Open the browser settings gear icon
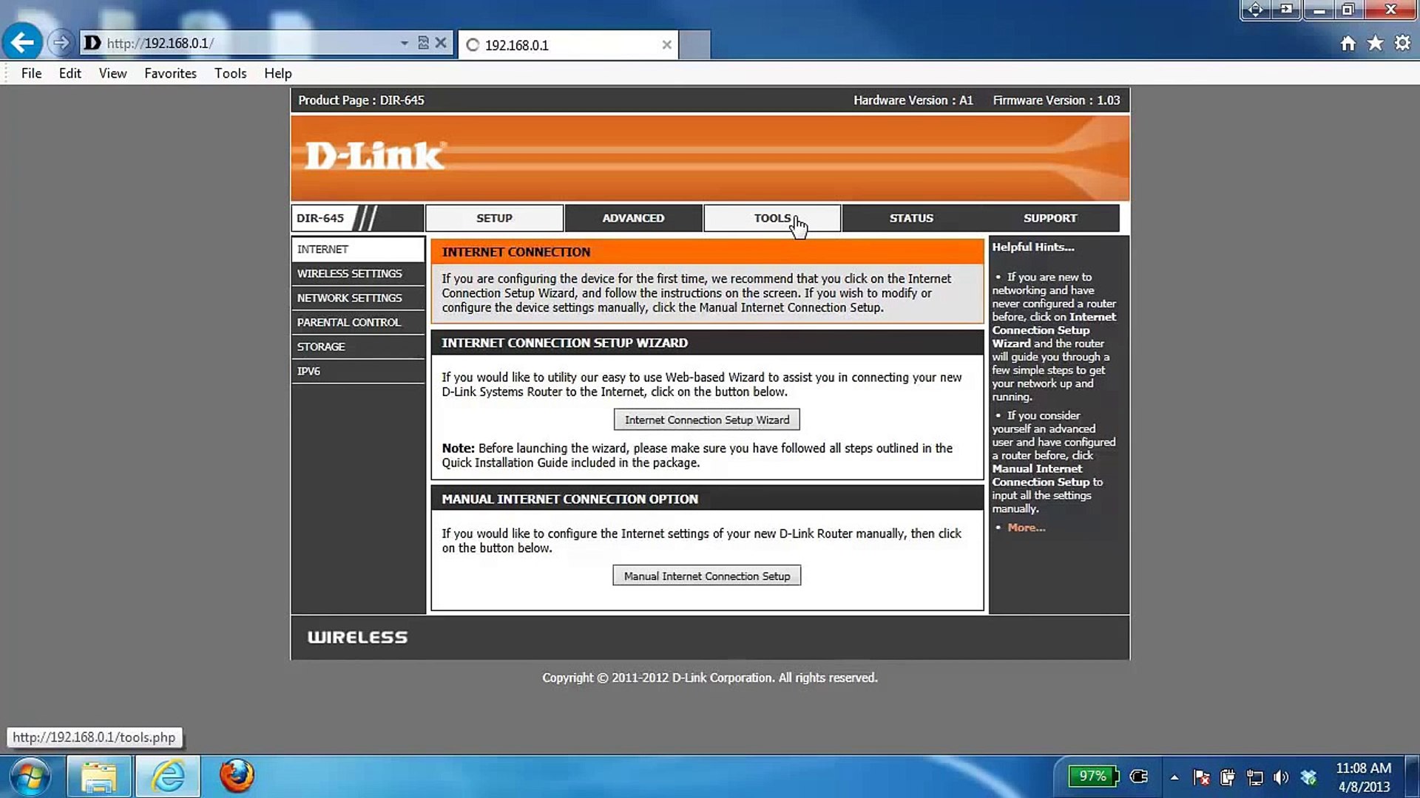The image size is (1420, 798). (x=1402, y=43)
